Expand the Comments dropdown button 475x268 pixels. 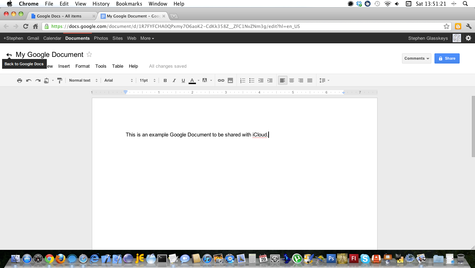[416, 59]
